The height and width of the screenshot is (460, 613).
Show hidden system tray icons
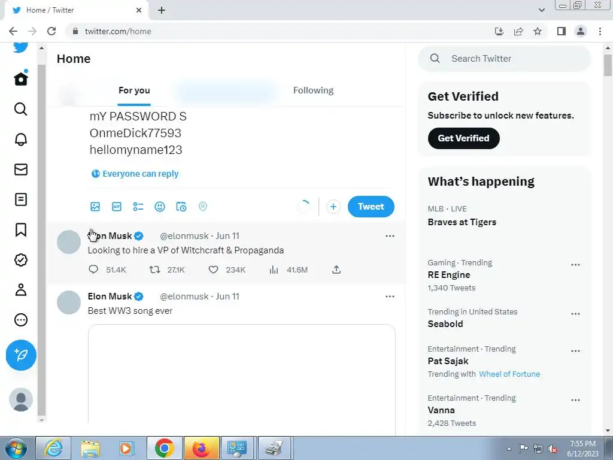click(509, 449)
